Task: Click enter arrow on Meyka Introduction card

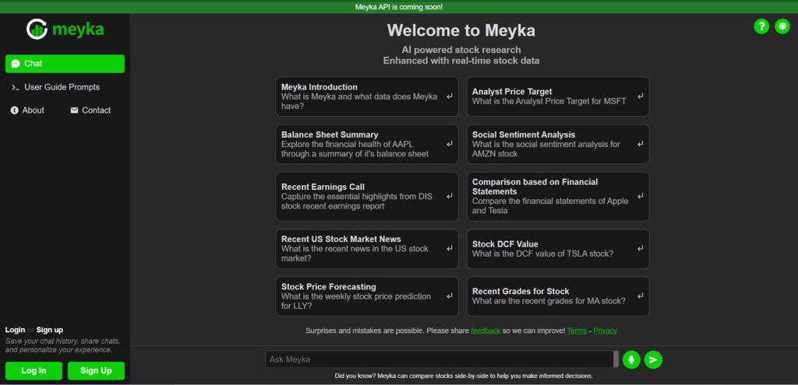Action: [450, 96]
